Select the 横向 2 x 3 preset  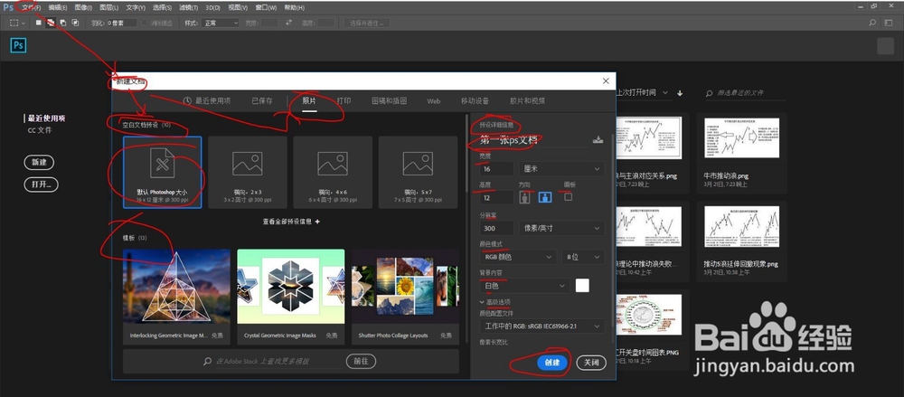pyautogui.click(x=248, y=172)
